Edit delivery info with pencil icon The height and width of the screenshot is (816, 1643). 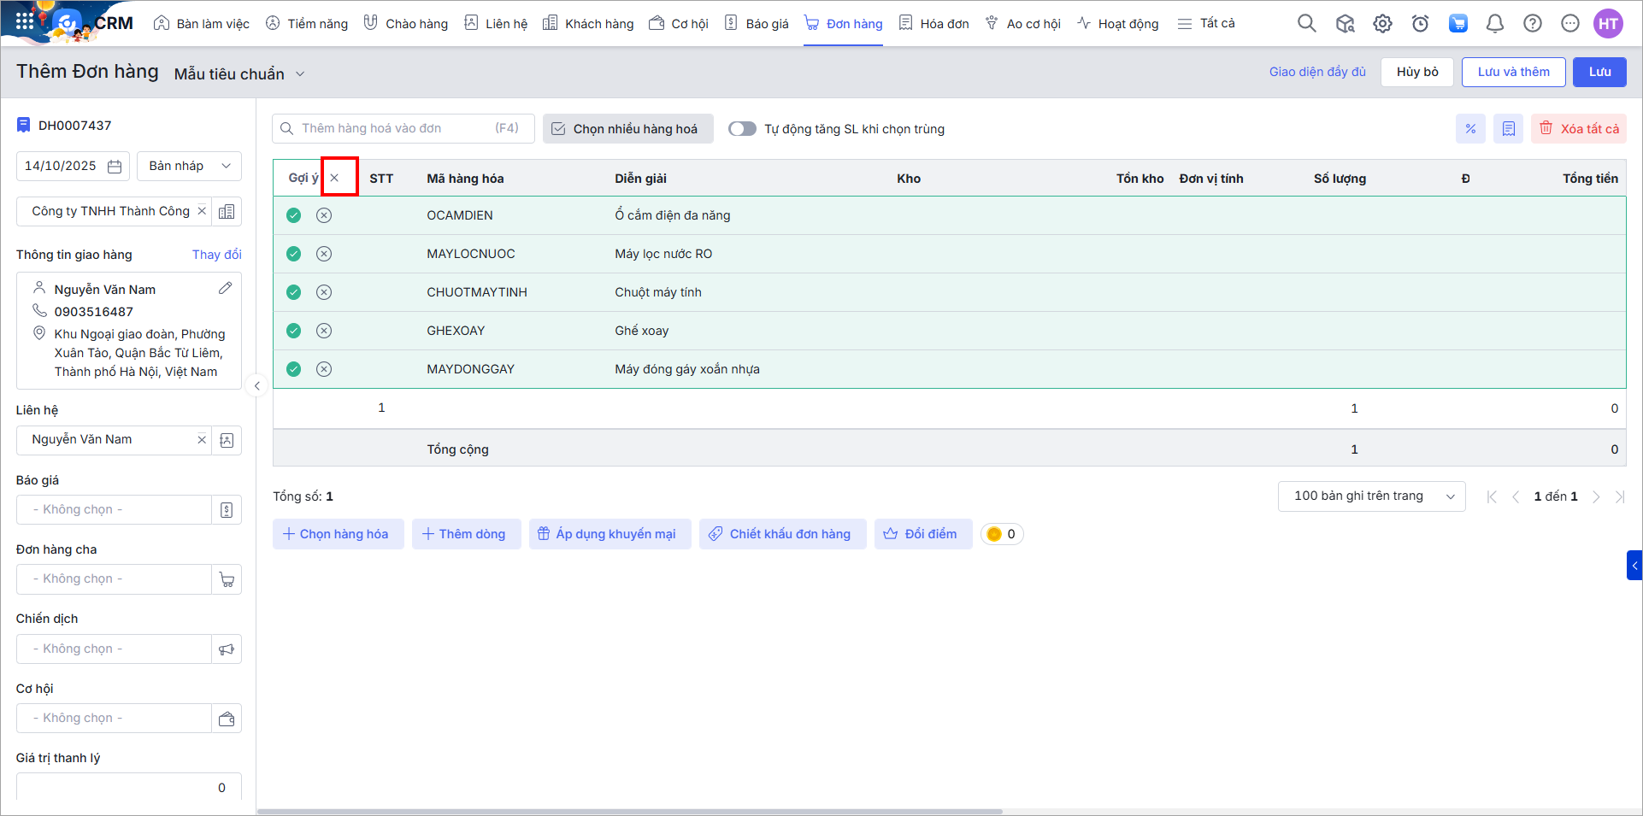tap(225, 289)
